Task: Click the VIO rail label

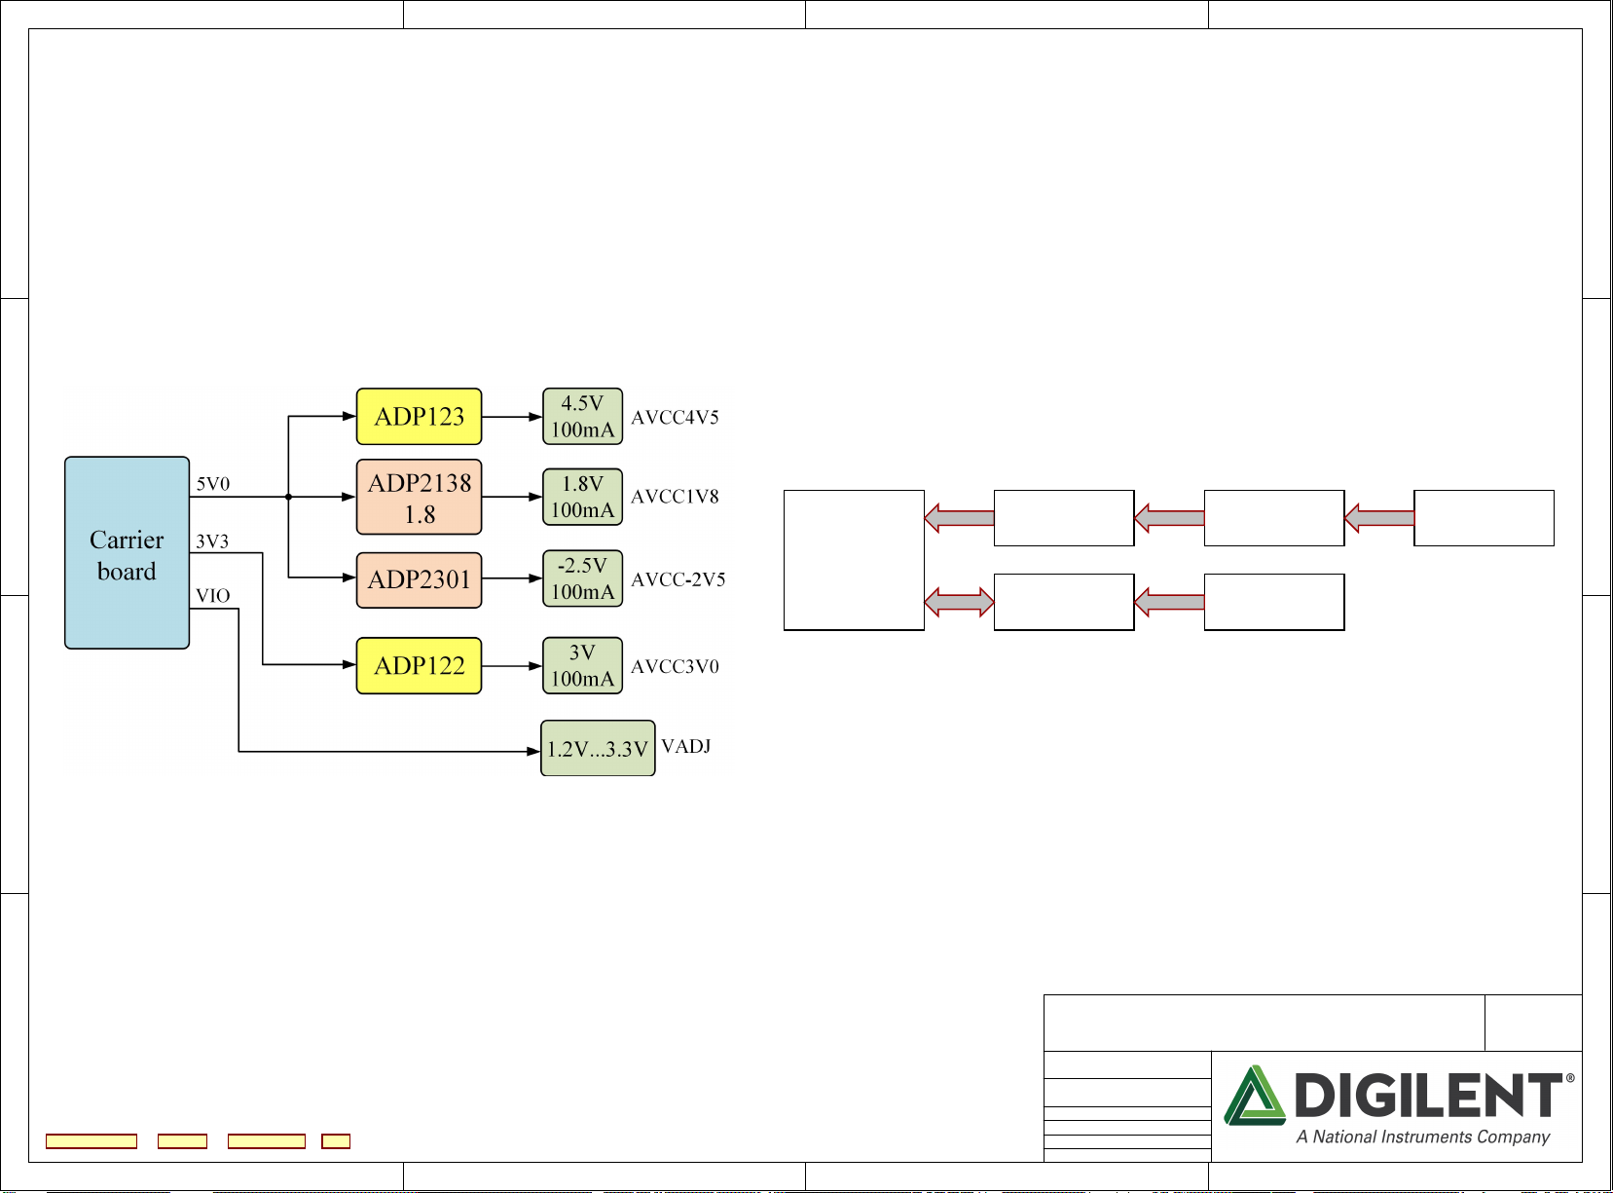Action: tap(212, 596)
